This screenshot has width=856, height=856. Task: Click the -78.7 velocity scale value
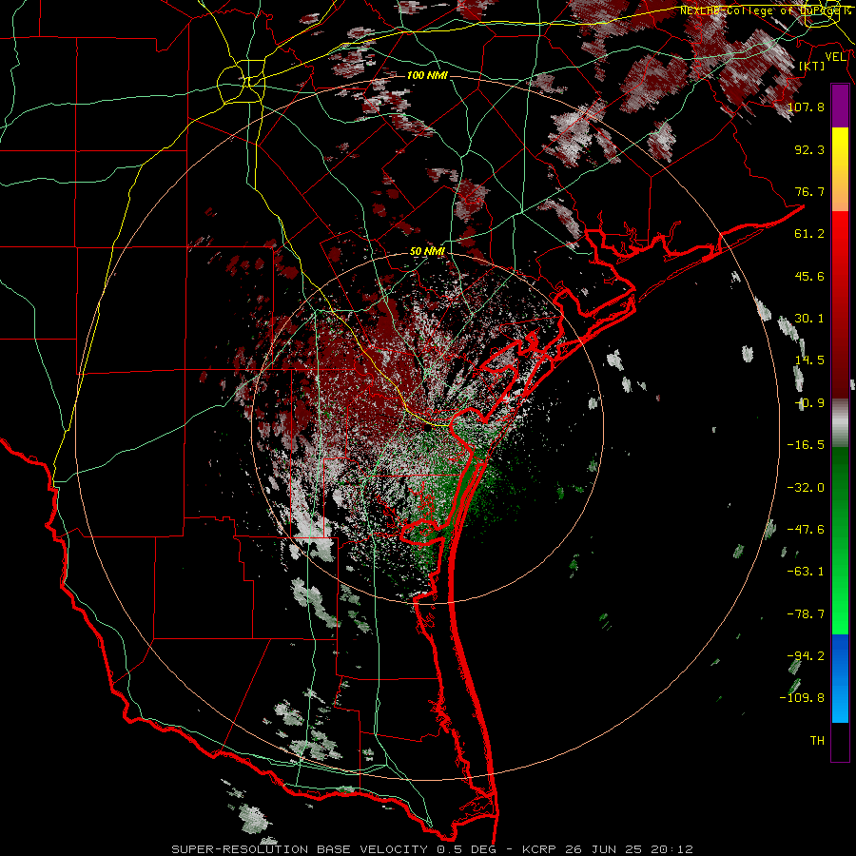tap(806, 613)
